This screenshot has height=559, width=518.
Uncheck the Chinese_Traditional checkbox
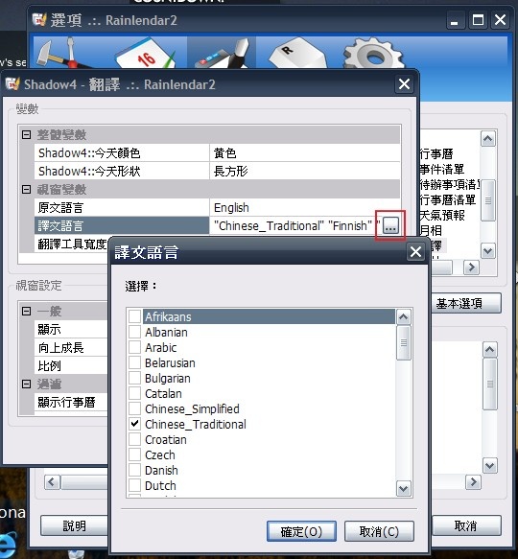(x=134, y=424)
